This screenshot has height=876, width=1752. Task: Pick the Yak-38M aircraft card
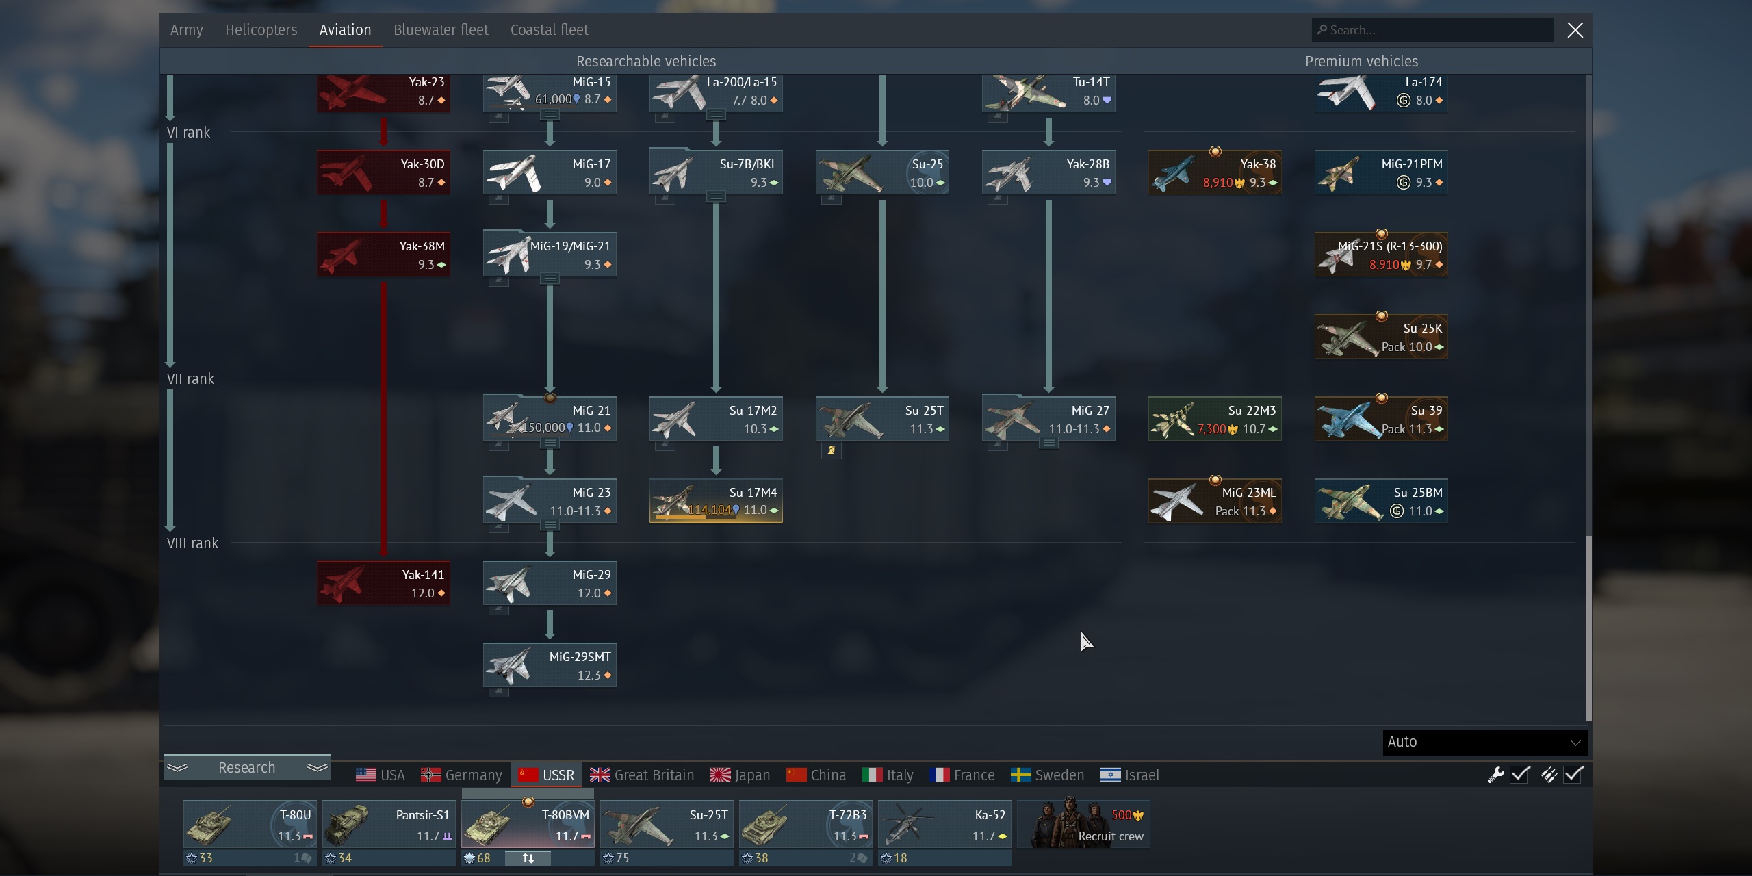383,255
